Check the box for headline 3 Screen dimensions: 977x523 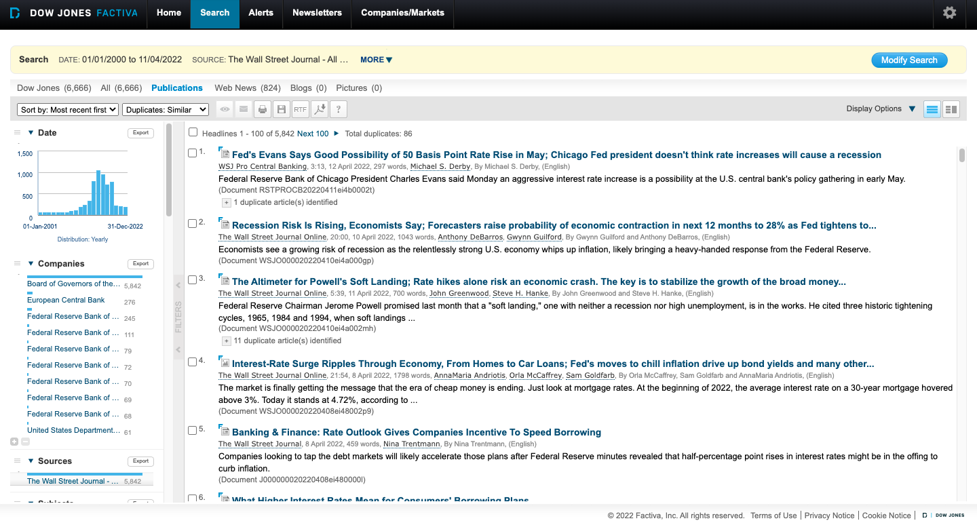point(192,279)
